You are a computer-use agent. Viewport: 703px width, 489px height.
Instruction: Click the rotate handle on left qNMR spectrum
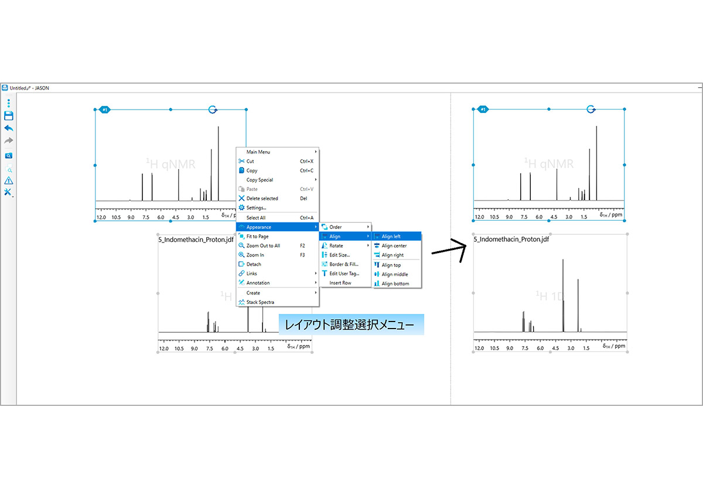(x=213, y=110)
